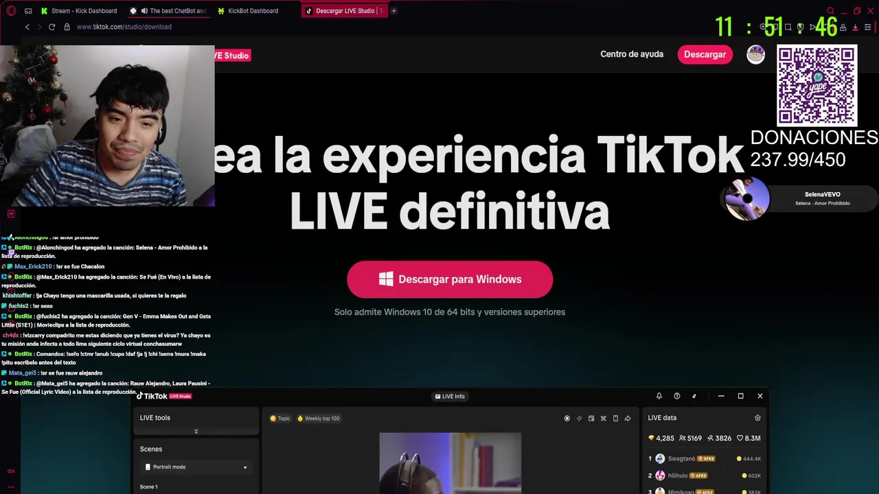
Task: Open the TikTok user avatar menu
Action: point(755,54)
